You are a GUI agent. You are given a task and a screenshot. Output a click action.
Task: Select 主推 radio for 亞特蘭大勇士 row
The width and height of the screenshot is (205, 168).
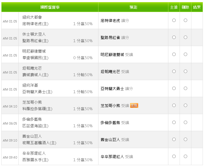point(174,88)
